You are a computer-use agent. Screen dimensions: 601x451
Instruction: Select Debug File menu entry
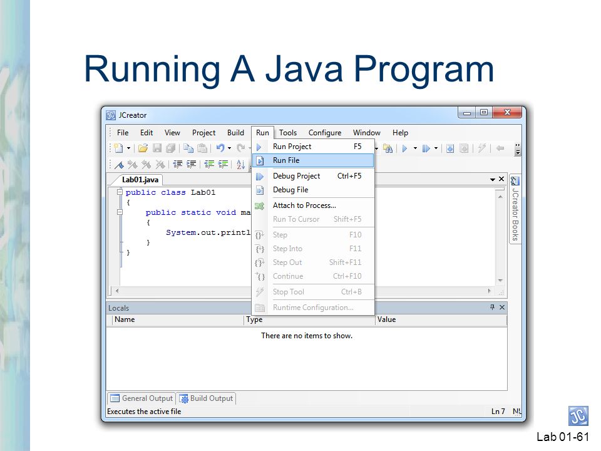coord(313,190)
